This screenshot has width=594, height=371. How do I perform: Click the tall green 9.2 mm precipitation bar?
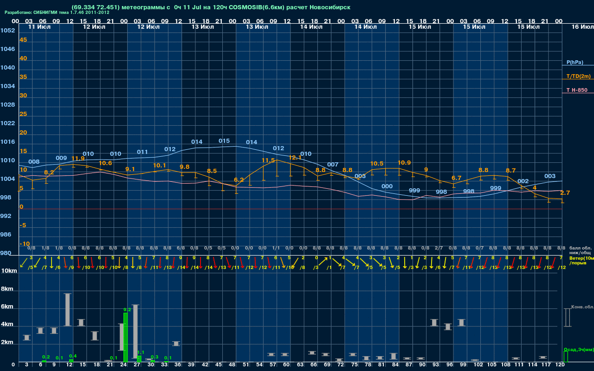point(125,337)
